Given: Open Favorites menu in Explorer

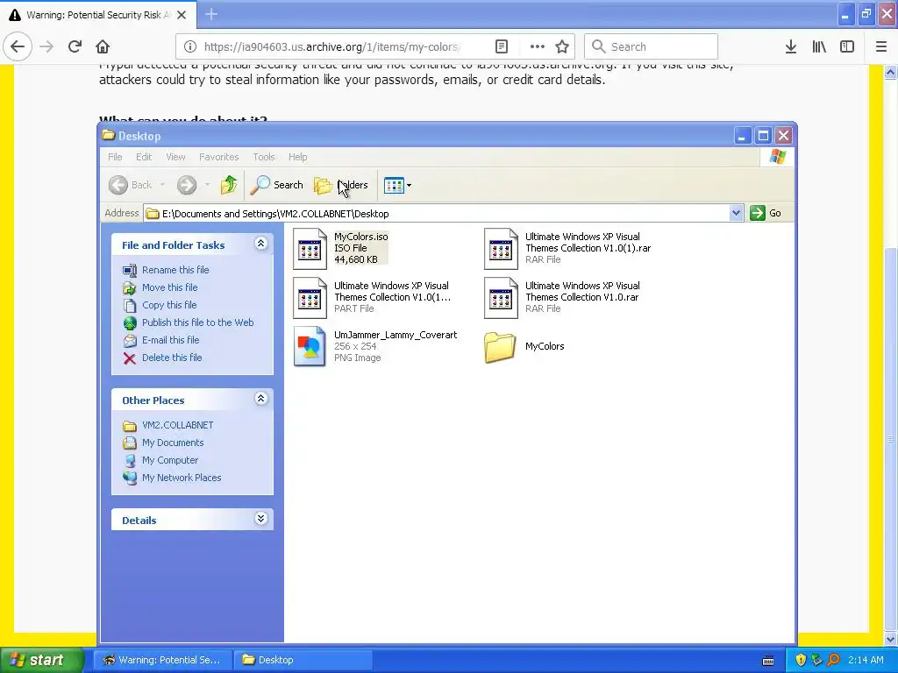Looking at the screenshot, I should click(x=218, y=157).
